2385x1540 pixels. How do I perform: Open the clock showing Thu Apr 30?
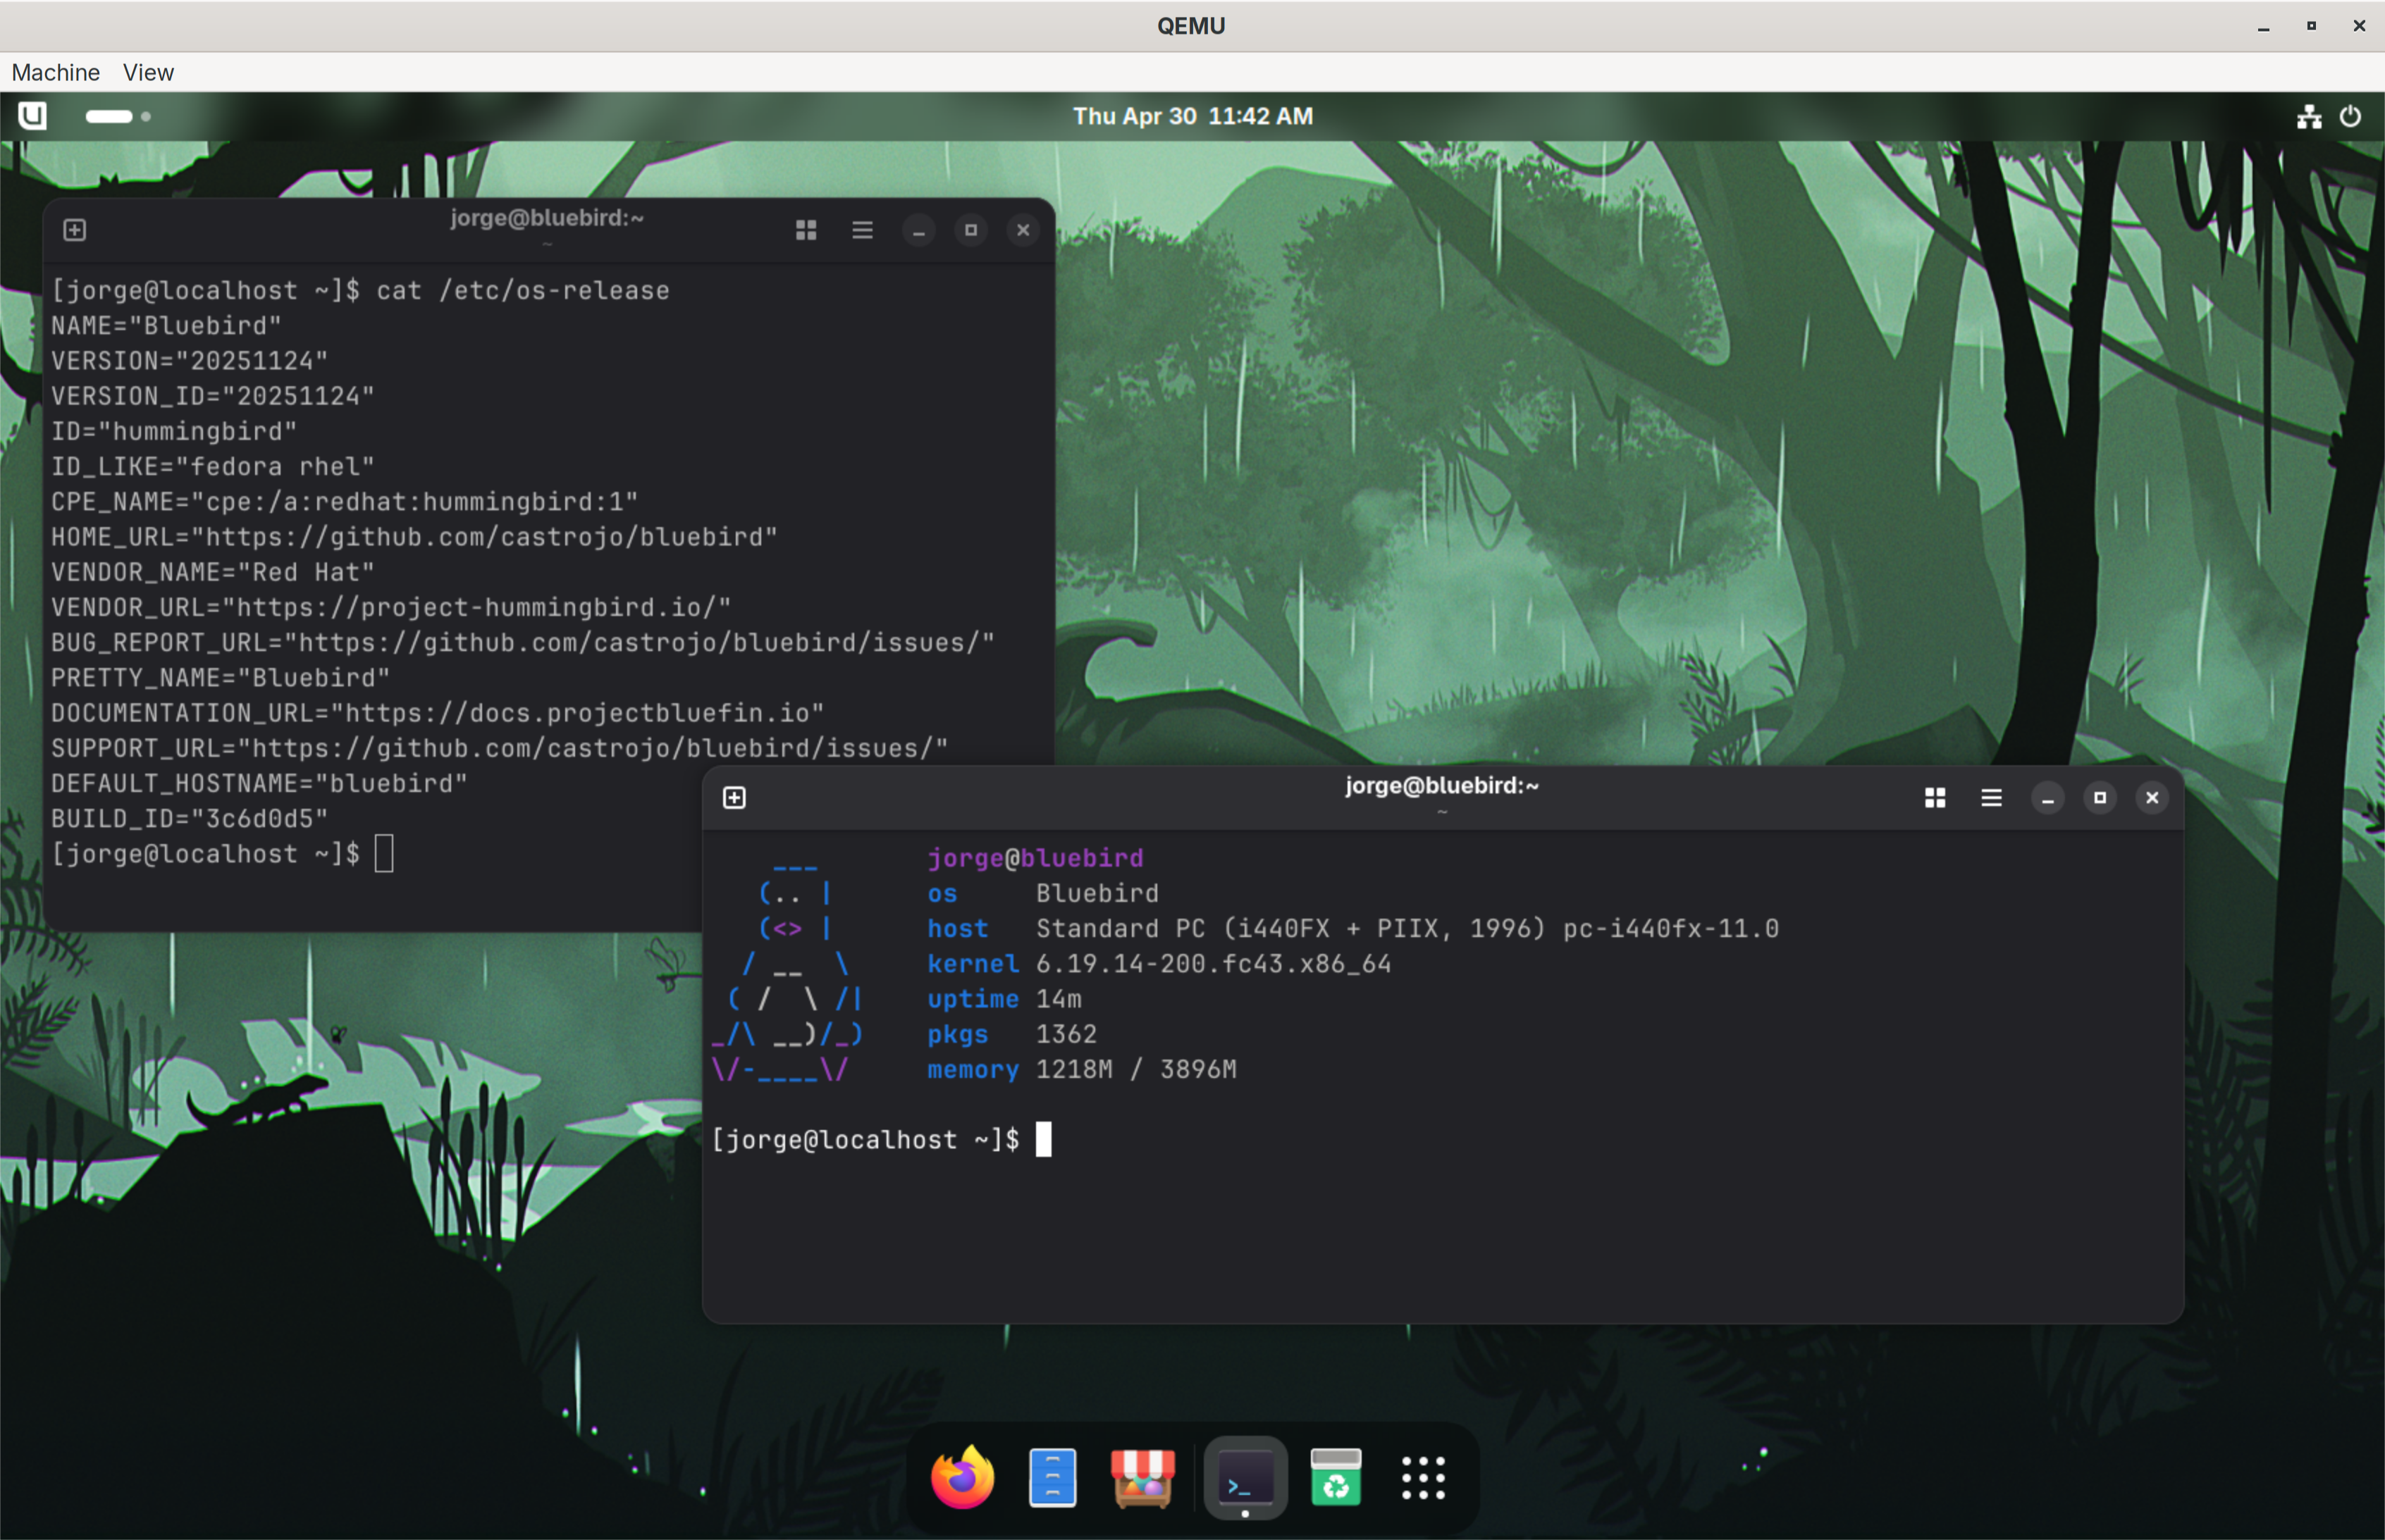(x=1192, y=116)
